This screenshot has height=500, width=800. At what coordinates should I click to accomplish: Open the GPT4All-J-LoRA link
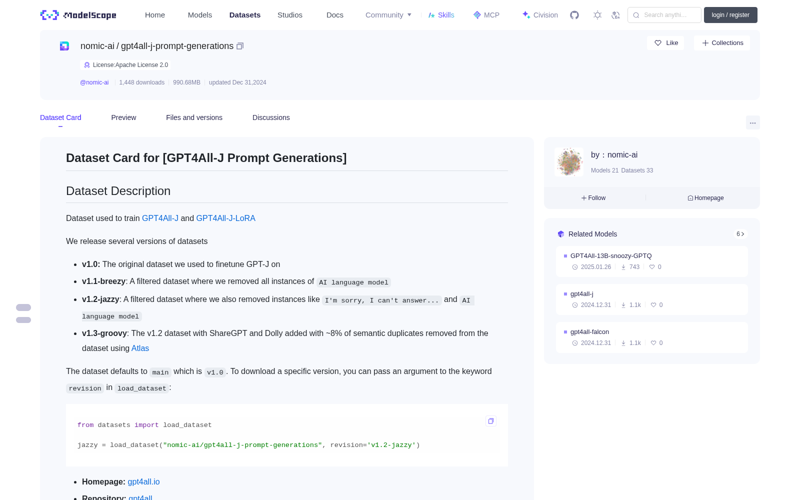225,218
